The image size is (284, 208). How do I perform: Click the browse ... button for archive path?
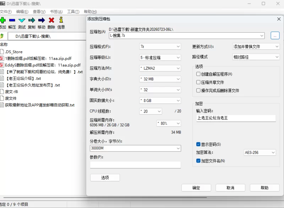275,35
